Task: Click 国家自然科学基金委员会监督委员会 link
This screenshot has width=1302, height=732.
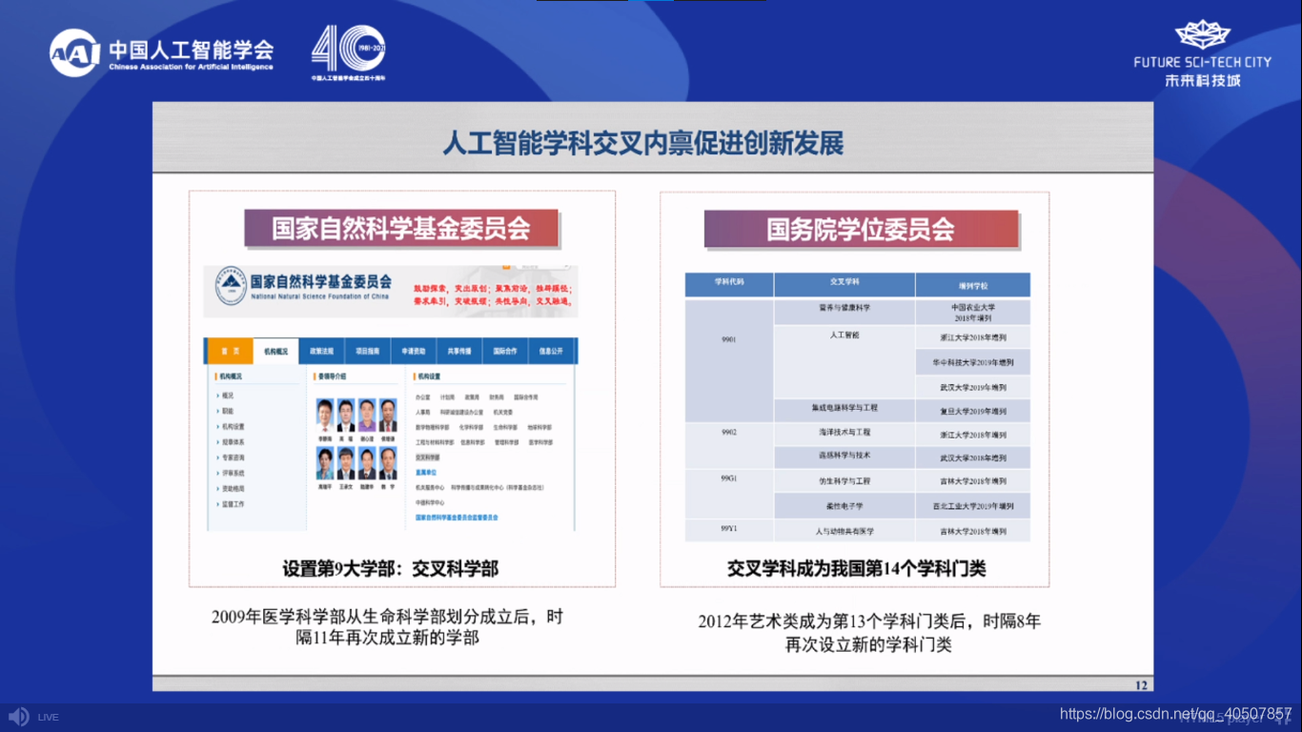Action: pyautogui.click(x=457, y=518)
